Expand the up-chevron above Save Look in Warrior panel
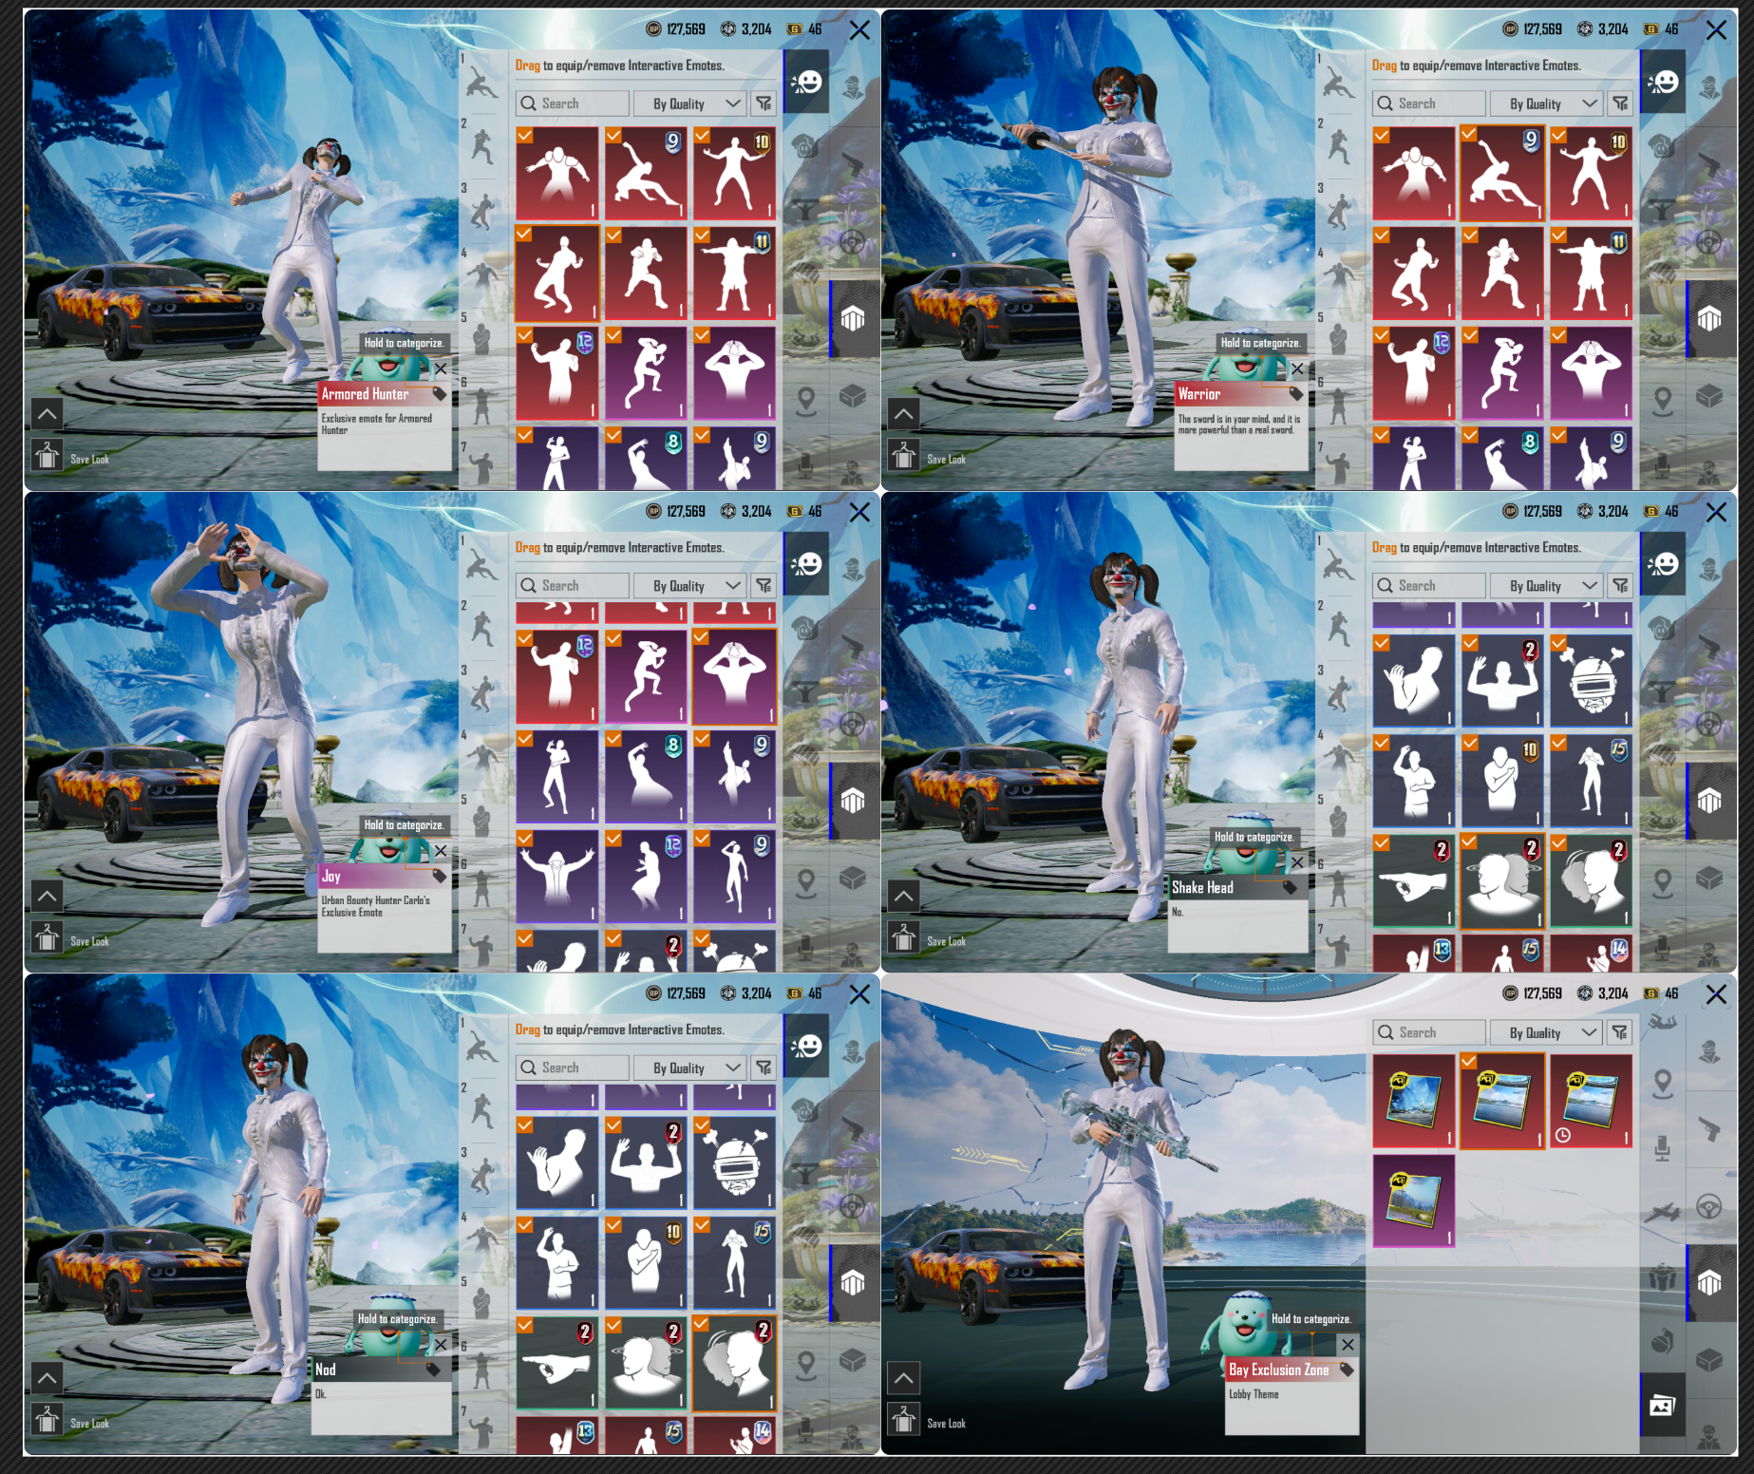The image size is (1754, 1474). (x=904, y=413)
